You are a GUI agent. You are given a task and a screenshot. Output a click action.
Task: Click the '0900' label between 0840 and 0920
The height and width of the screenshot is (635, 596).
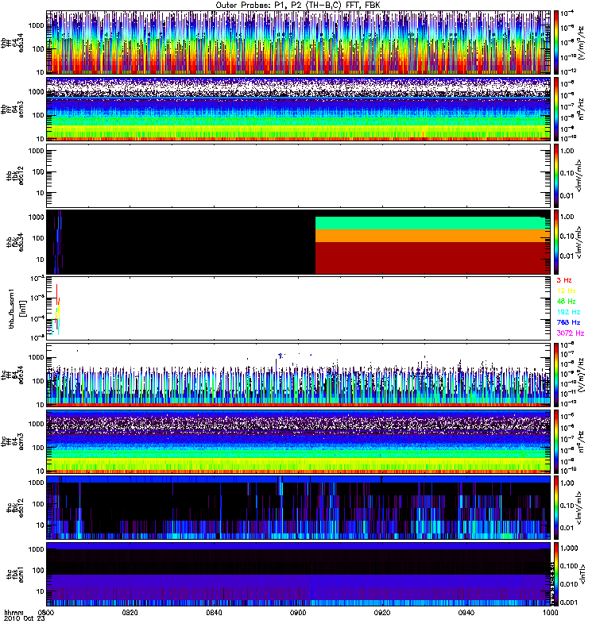[x=298, y=613]
